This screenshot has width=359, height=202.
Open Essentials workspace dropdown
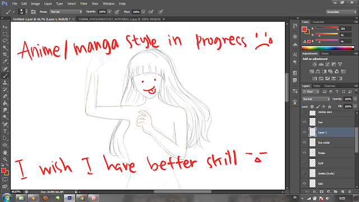pos(341,12)
